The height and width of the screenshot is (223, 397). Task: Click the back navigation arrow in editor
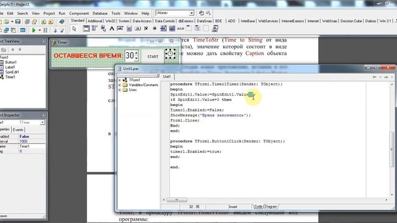(374, 77)
